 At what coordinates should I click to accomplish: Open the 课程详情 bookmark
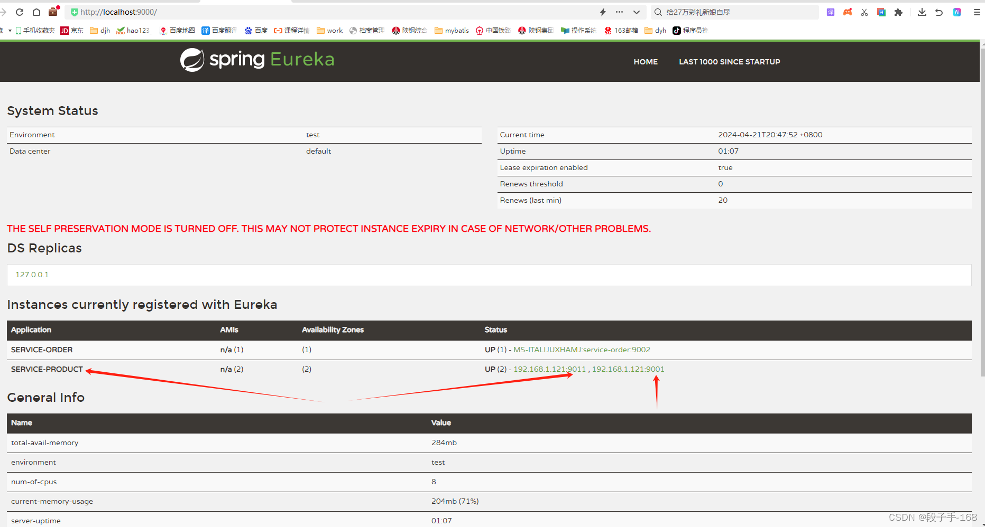pos(291,31)
